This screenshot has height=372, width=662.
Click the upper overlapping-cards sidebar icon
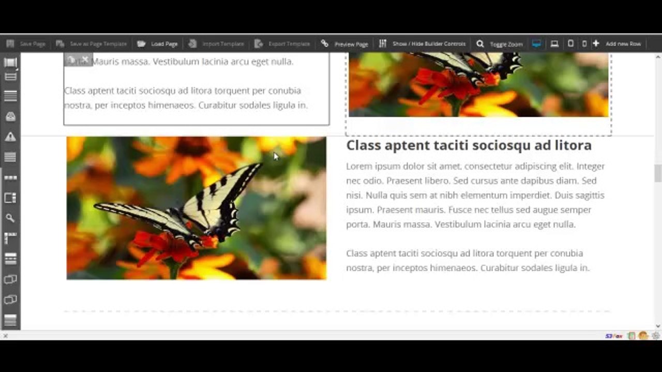10,280
